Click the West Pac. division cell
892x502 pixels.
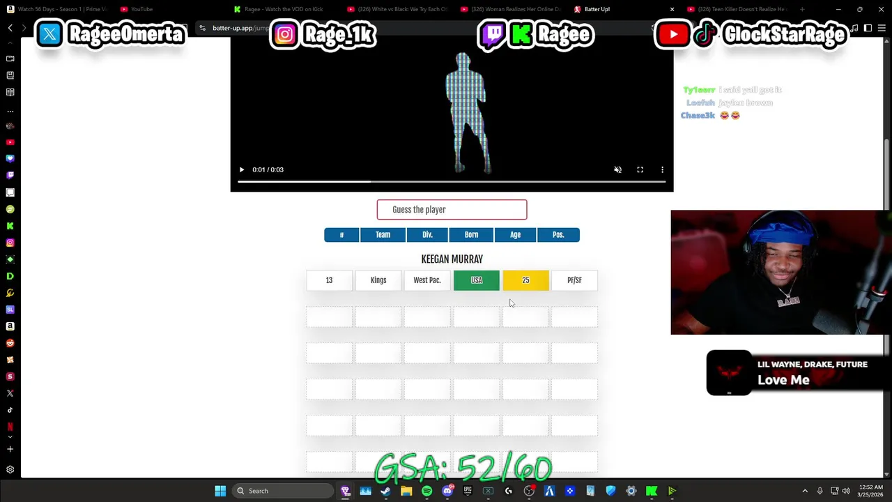[x=427, y=280]
